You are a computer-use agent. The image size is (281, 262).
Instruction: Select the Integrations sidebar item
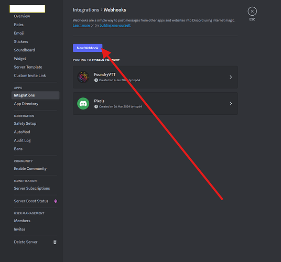35,95
